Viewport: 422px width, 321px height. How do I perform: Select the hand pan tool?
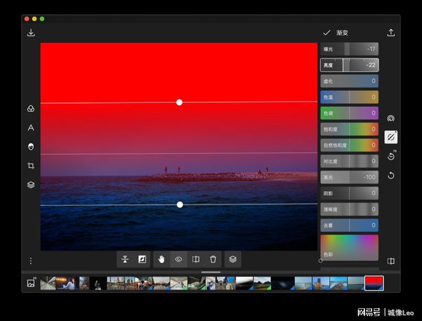click(x=162, y=260)
